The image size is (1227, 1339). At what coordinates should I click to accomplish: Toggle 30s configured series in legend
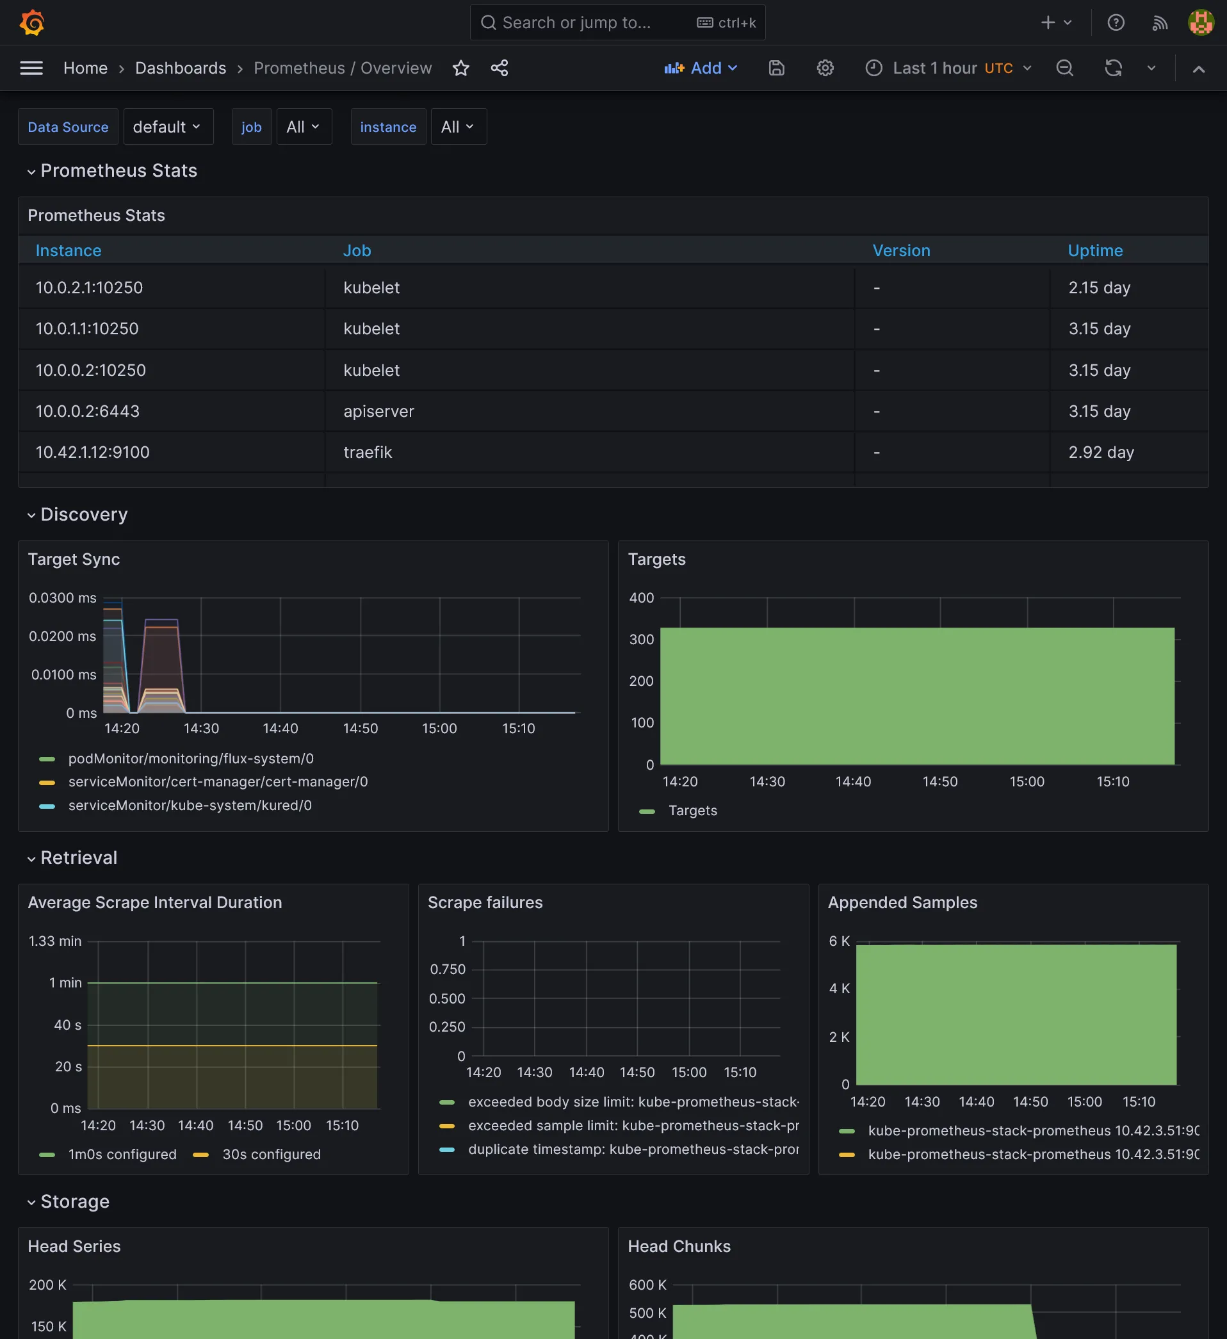pos(271,1155)
